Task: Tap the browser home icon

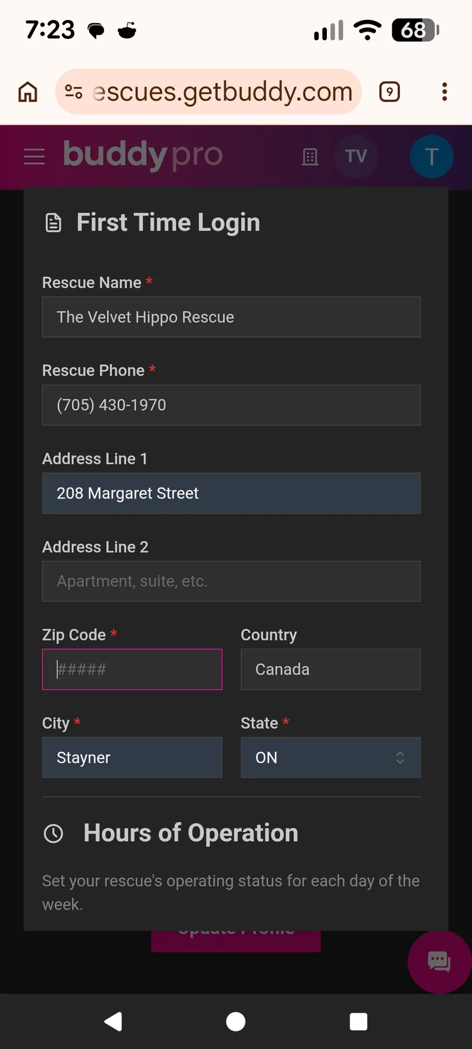Action: 28,92
